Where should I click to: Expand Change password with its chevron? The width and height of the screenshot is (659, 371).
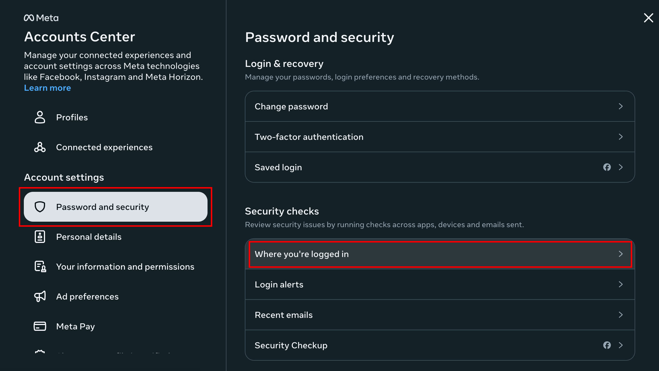(x=621, y=106)
